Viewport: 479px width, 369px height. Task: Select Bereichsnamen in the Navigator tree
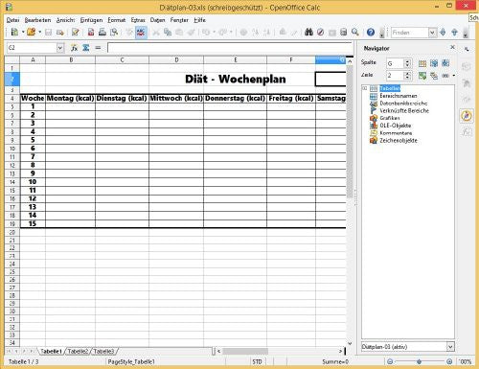pyautogui.click(x=398, y=96)
